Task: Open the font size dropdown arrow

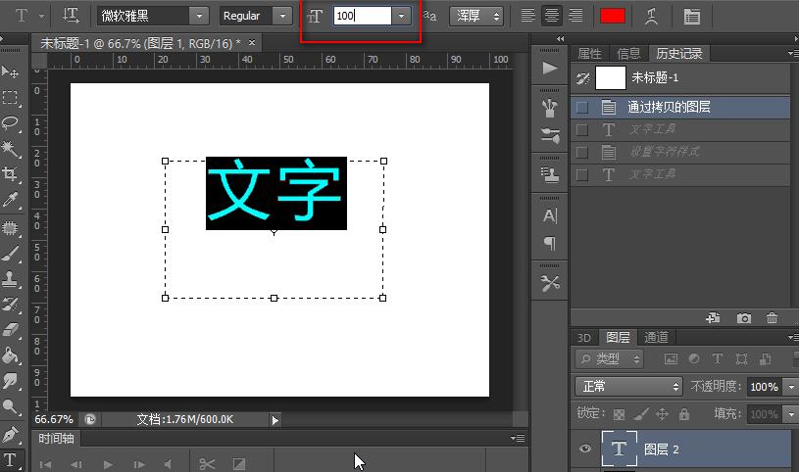Action: click(401, 16)
